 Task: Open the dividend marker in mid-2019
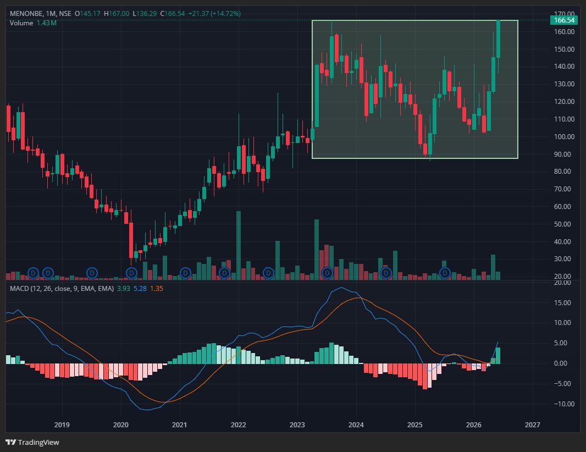(x=92, y=273)
